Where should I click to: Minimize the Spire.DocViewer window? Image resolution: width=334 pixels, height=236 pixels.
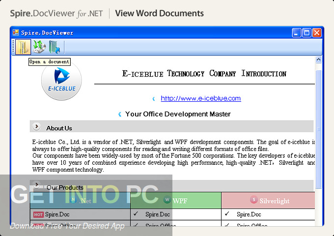pyautogui.click(x=296, y=33)
